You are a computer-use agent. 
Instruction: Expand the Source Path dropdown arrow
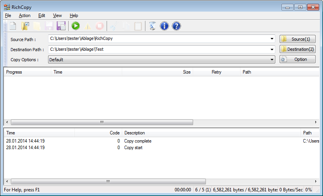(x=272, y=39)
